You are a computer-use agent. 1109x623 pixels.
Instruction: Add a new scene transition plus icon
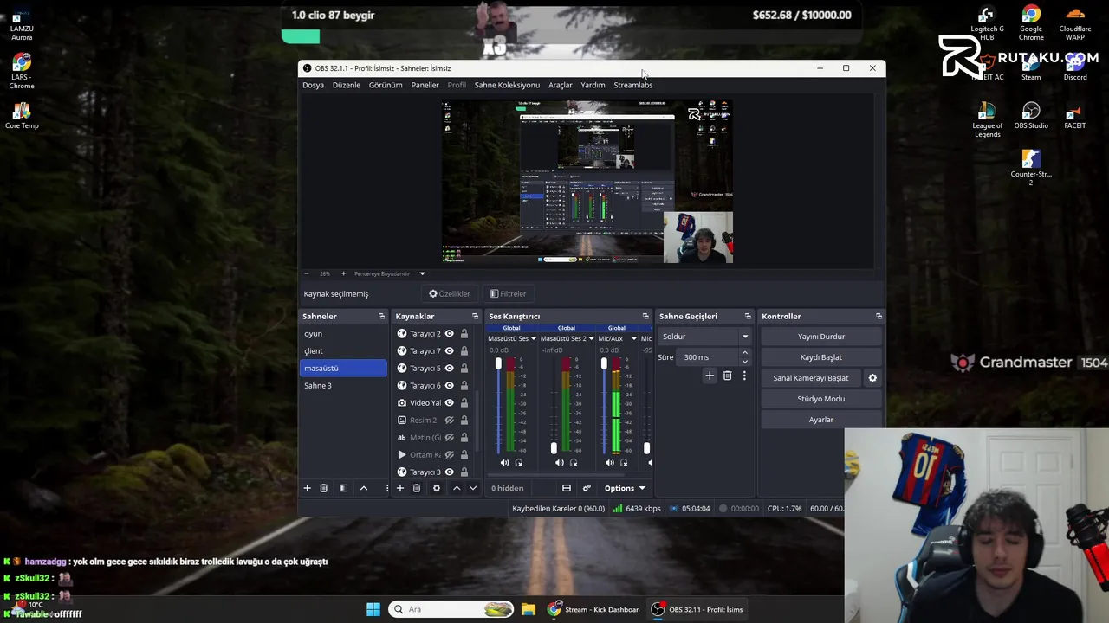coord(710,376)
